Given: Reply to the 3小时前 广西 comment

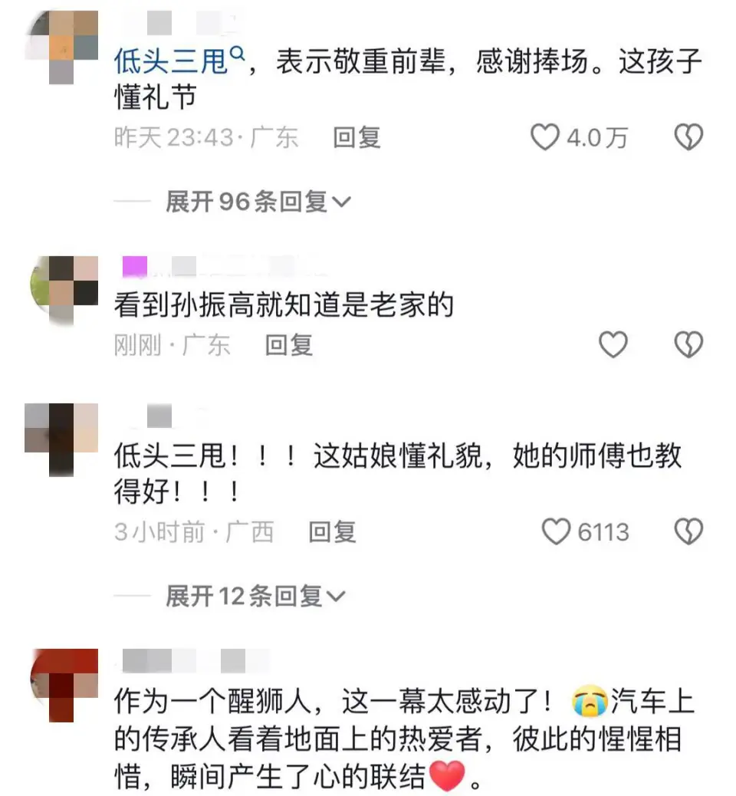Looking at the screenshot, I should (333, 532).
